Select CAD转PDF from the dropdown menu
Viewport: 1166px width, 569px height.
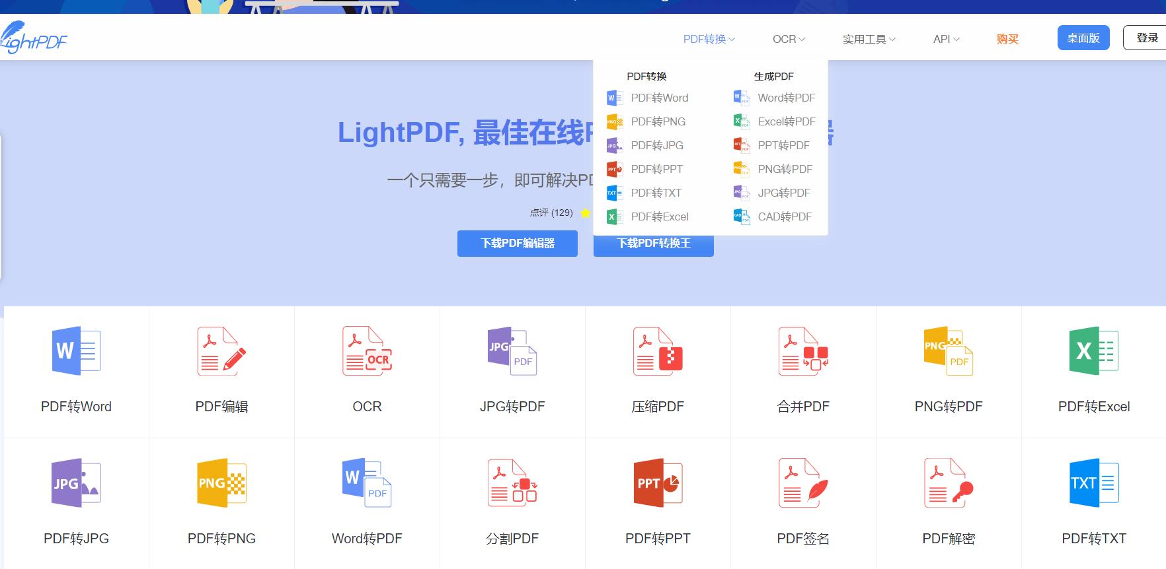784,217
